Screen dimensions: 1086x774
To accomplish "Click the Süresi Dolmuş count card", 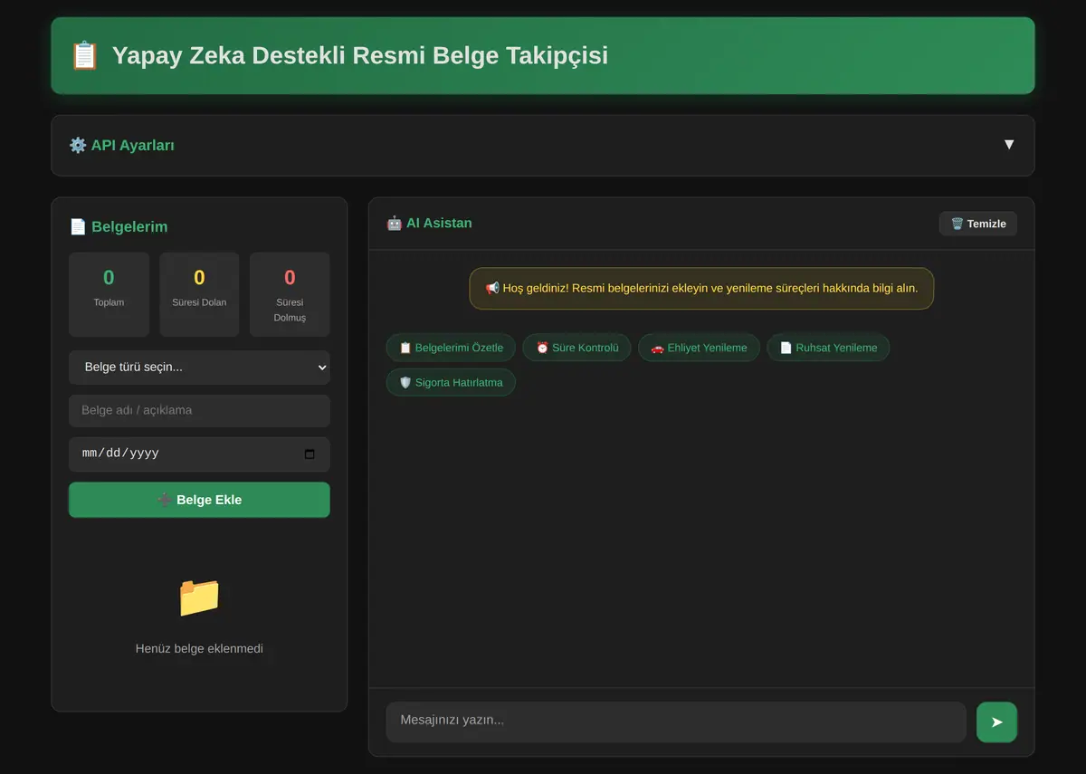I will click(290, 294).
